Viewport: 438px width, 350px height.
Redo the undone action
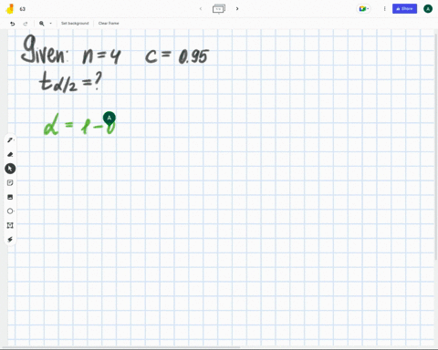26,24
